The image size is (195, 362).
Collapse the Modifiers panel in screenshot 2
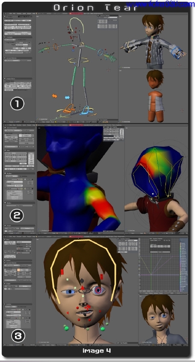(x=5, y=173)
